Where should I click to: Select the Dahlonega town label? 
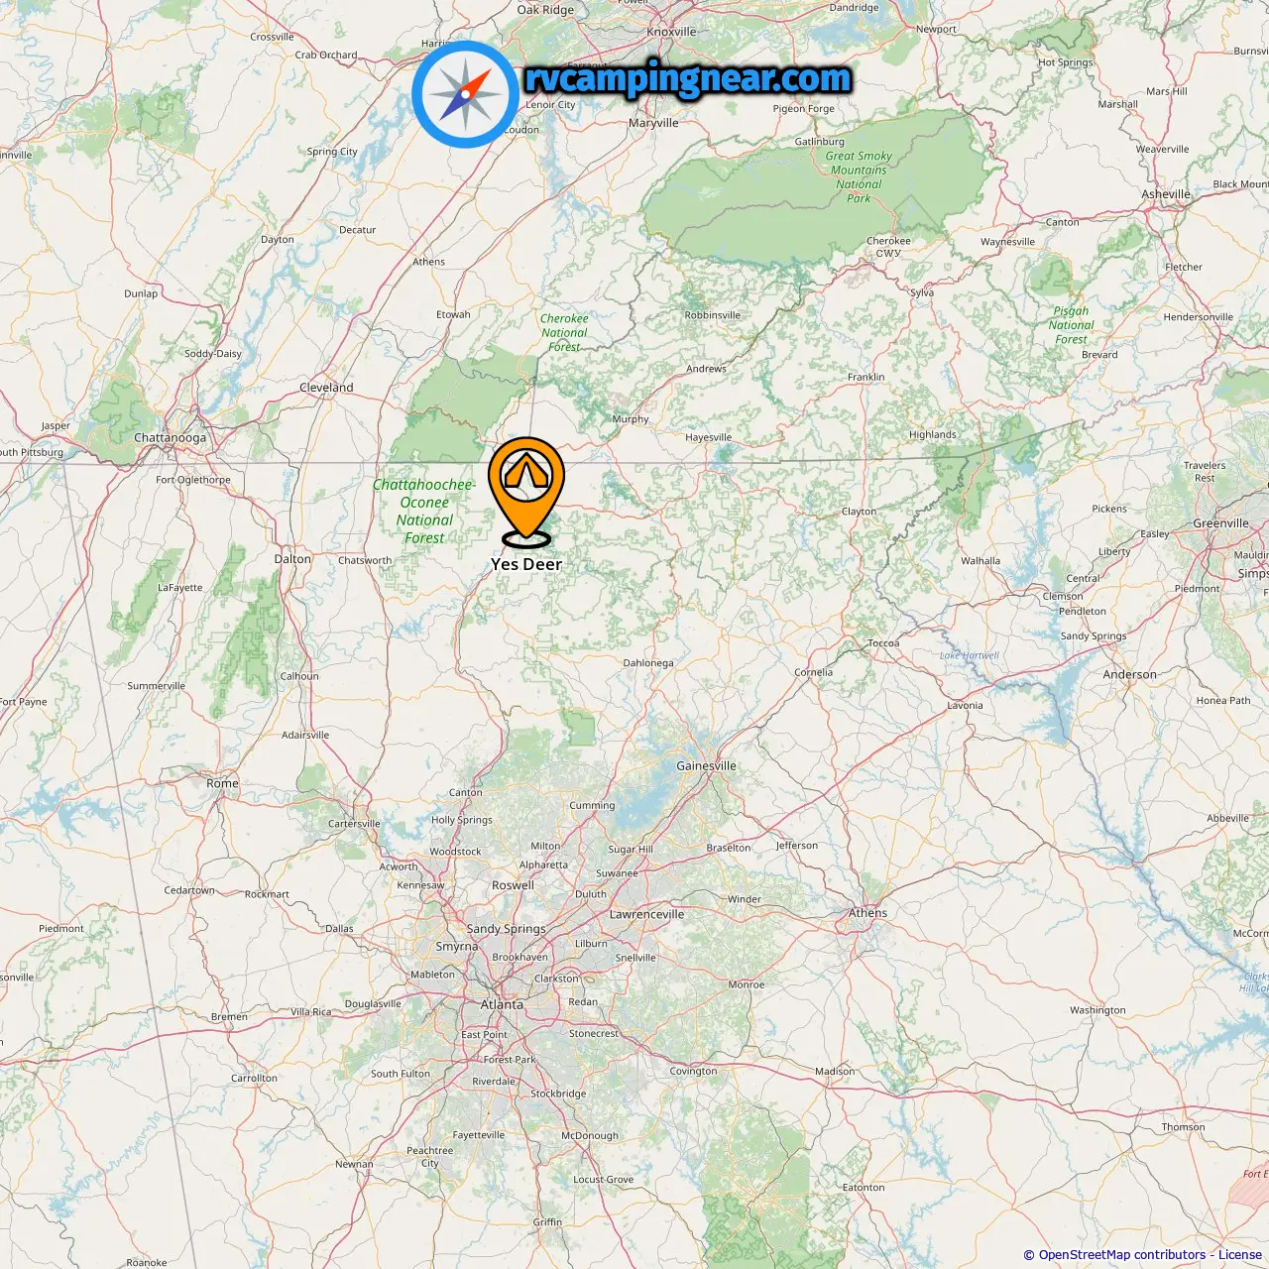(648, 663)
